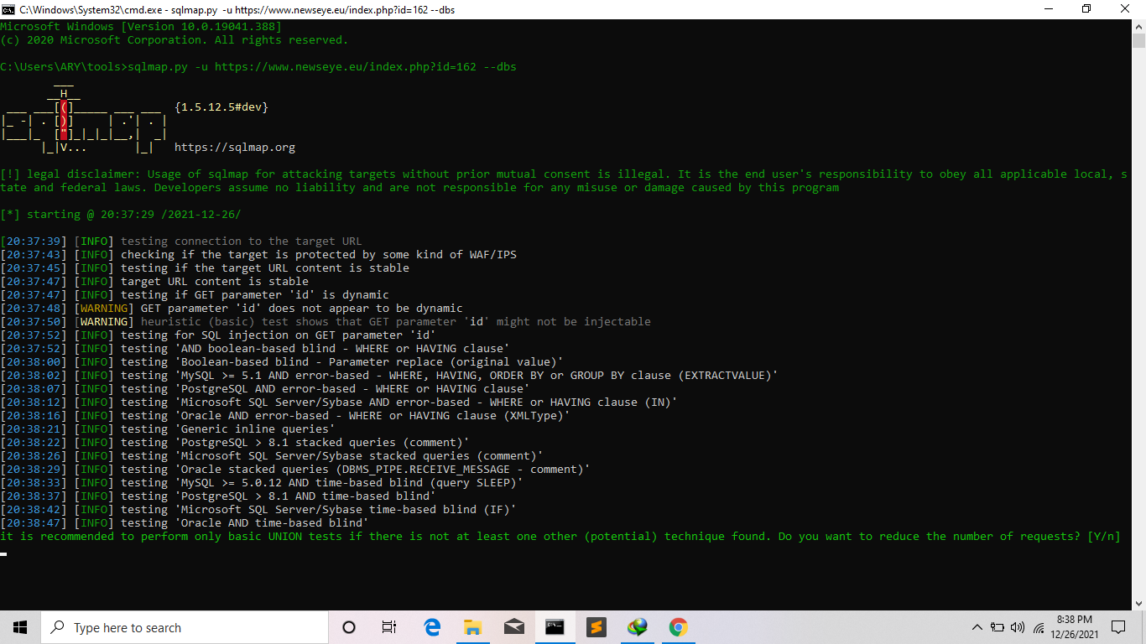1146x644 pixels.
Task: Open the Windows Start menu
Action: click(20, 627)
